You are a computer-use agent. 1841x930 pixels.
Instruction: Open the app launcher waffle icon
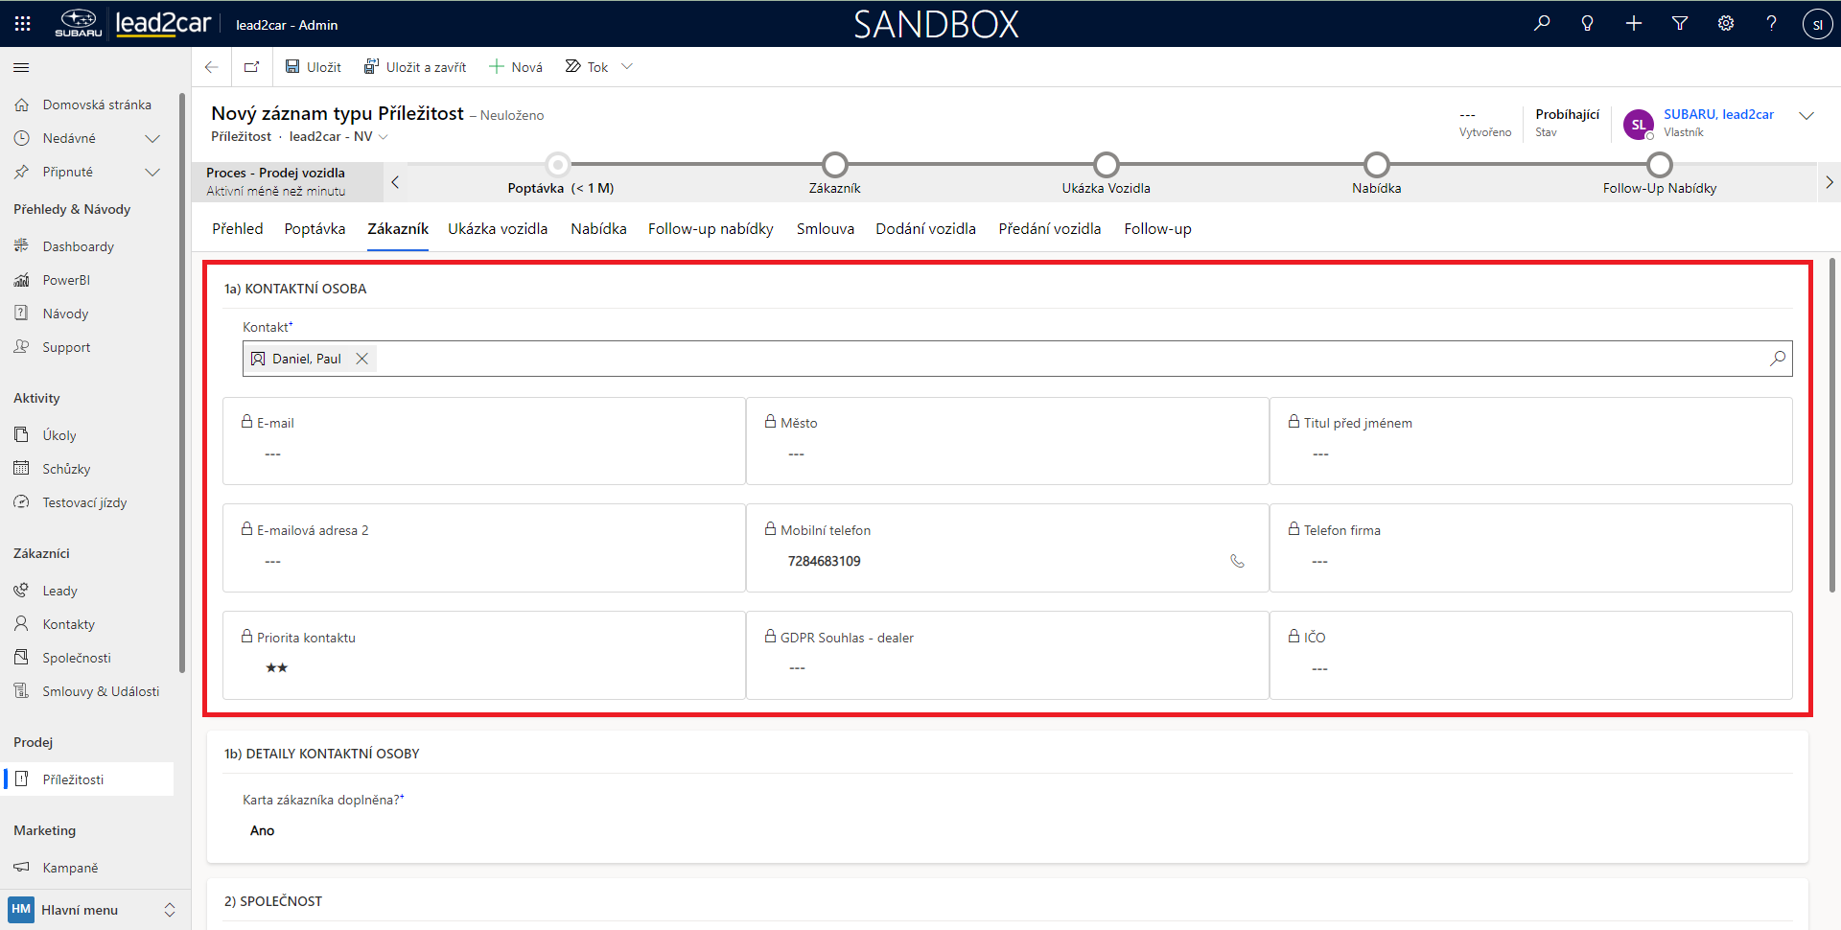22,24
